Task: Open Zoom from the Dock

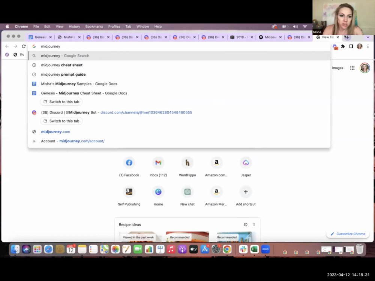Action: pyautogui.click(x=265, y=249)
